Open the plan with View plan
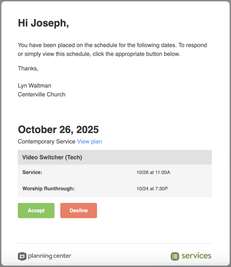 (x=89, y=142)
